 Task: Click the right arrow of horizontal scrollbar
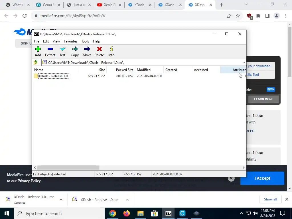point(244,167)
